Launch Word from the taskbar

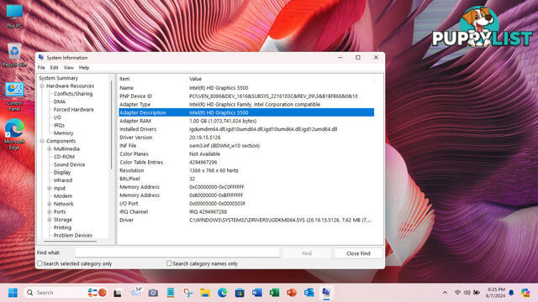click(x=257, y=293)
